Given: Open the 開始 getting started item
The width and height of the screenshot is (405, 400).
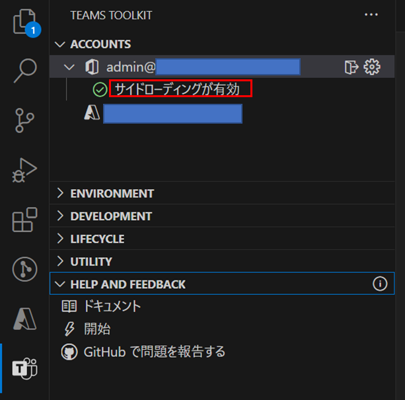Looking at the screenshot, I should [x=97, y=329].
